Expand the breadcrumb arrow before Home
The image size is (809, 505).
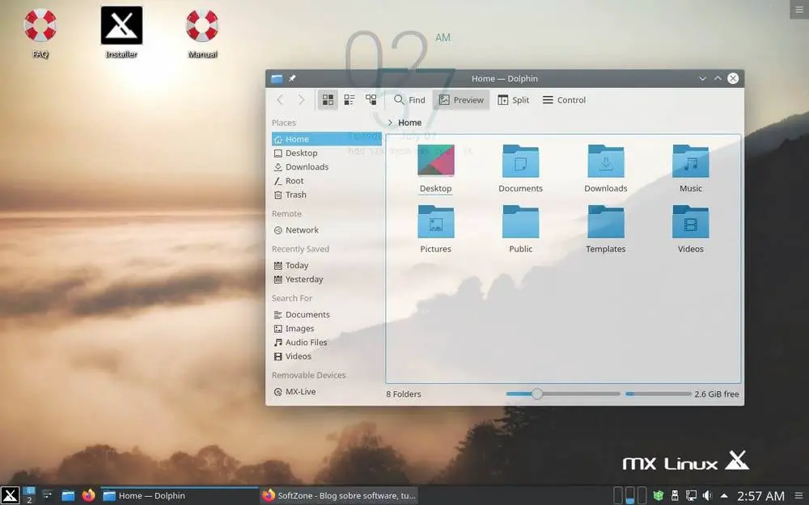[390, 123]
